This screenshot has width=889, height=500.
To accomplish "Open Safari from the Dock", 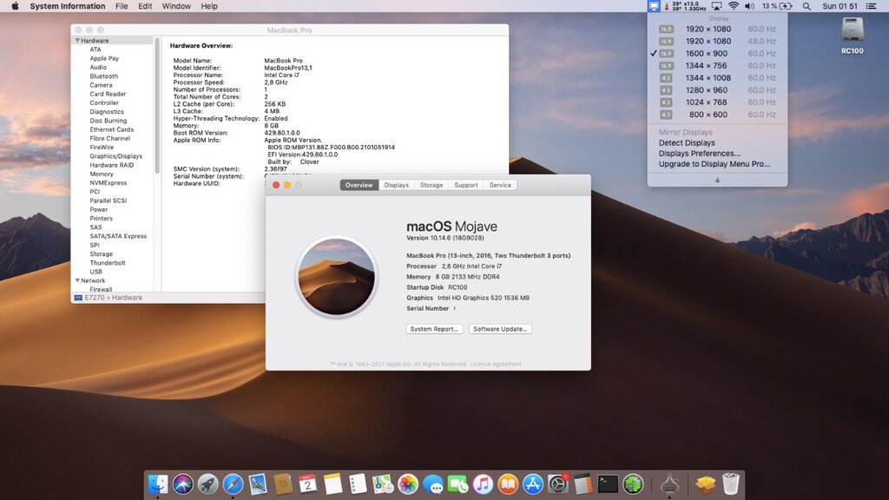I will click(x=231, y=486).
